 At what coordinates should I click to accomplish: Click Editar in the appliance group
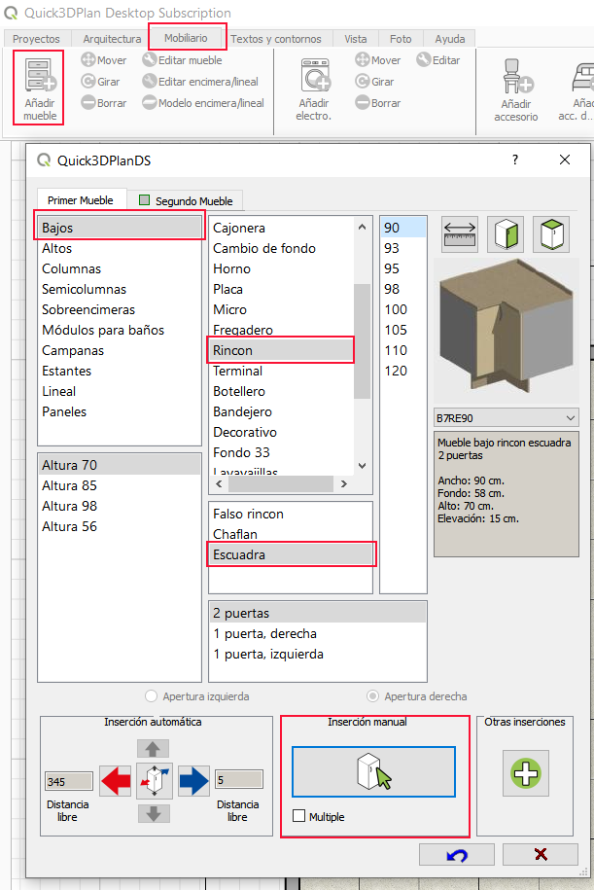(x=438, y=60)
